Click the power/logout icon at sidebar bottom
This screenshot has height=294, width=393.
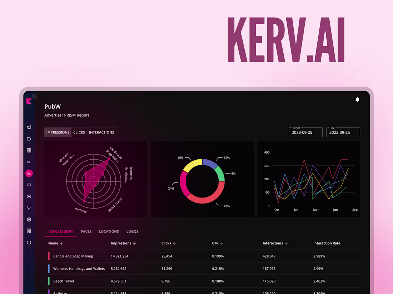click(29, 242)
